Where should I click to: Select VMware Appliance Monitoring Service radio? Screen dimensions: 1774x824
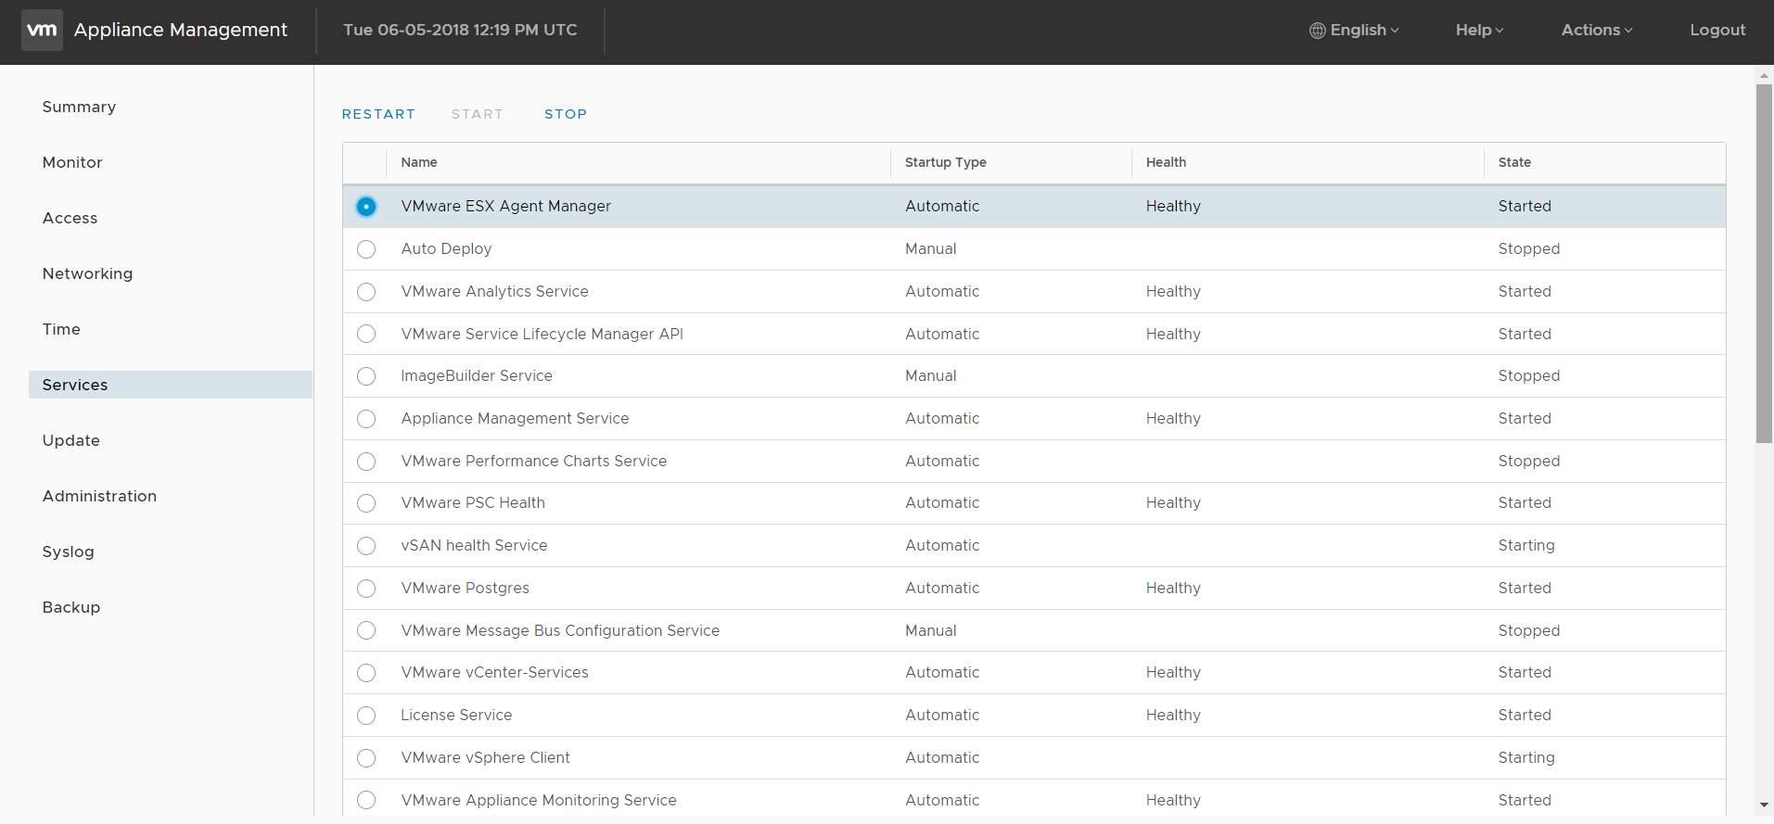pyautogui.click(x=366, y=800)
